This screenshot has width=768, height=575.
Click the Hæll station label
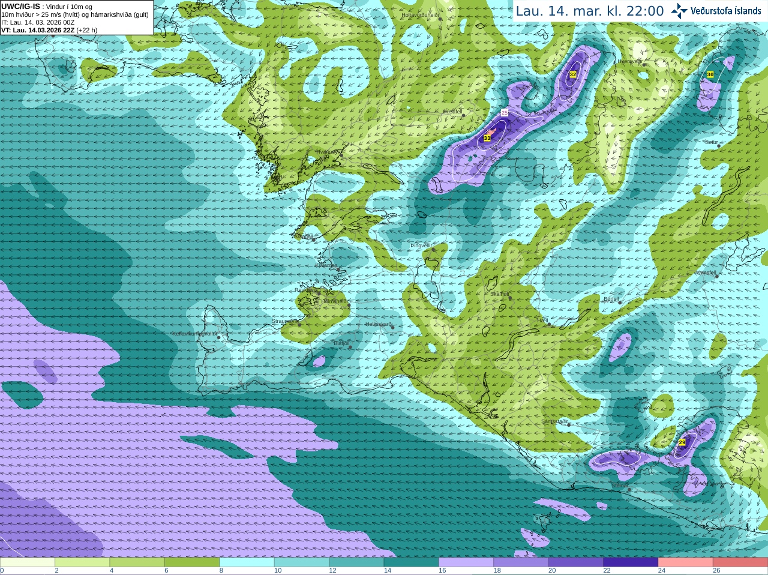pyautogui.click(x=543, y=321)
